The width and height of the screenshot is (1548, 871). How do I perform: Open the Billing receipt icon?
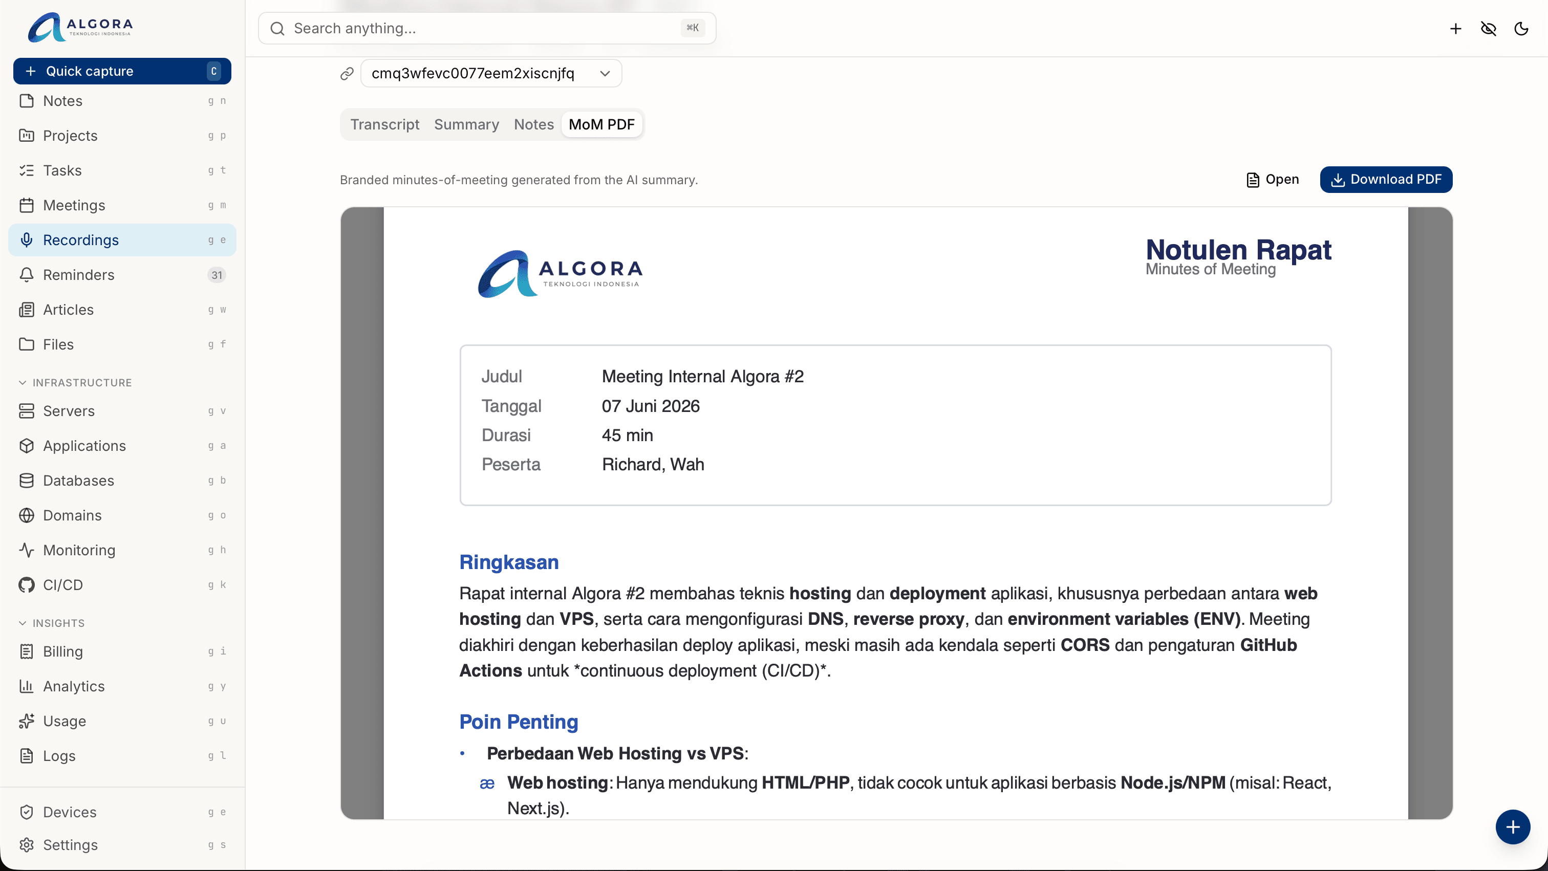tap(27, 652)
